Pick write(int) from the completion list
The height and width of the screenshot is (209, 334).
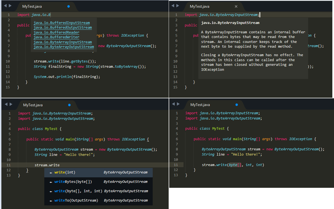[x=98, y=172]
